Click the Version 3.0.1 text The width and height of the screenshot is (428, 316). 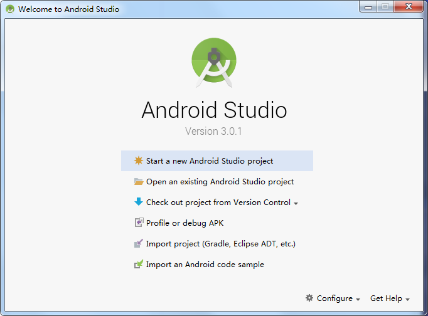click(x=213, y=131)
